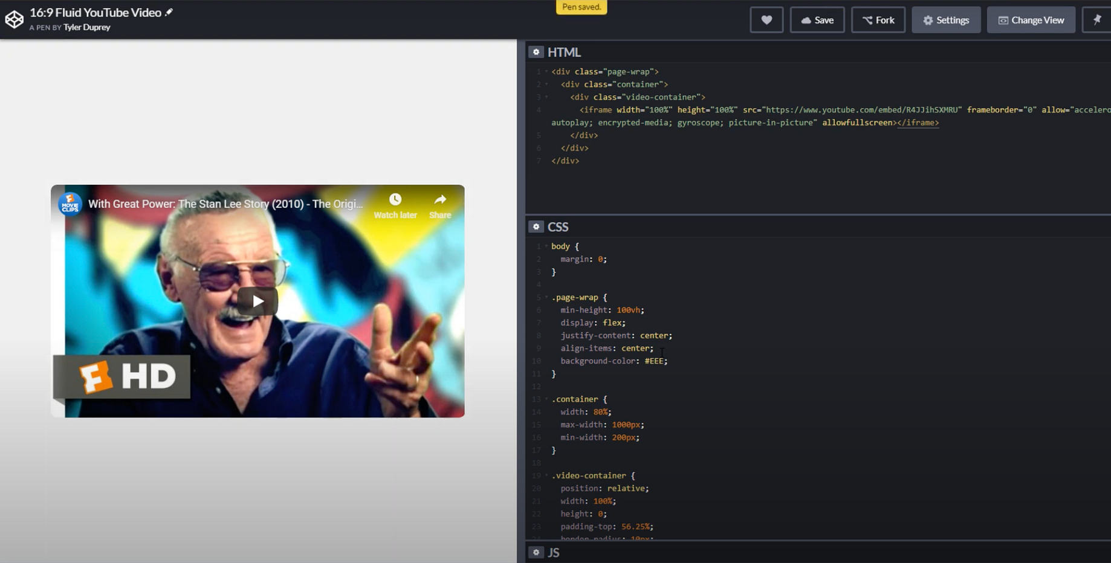Click the 'width: 80%;' line
The width and height of the screenshot is (1111, 563).
[x=586, y=412]
